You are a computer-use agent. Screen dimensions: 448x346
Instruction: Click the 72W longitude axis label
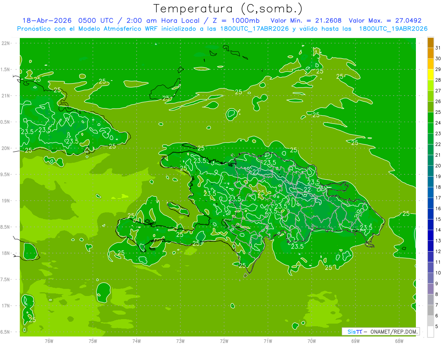[224, 341]
